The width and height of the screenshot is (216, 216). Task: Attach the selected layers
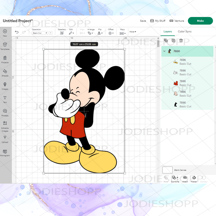(185, 179)
